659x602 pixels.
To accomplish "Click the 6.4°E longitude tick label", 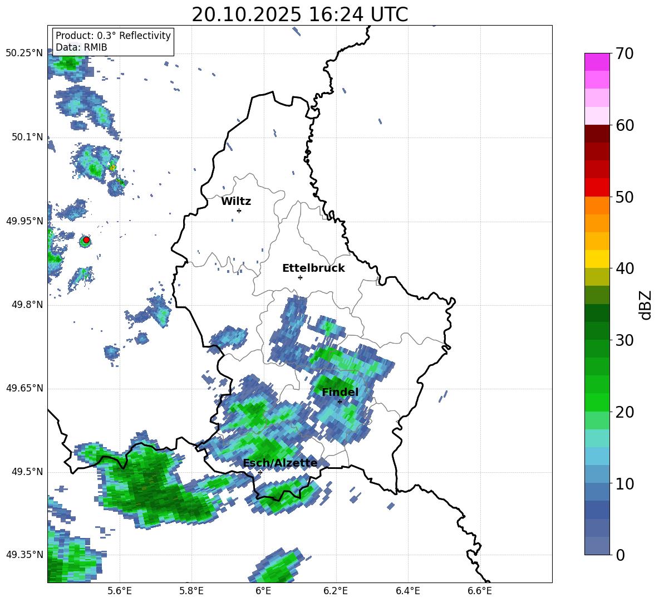I will click(x=407, y=591).
